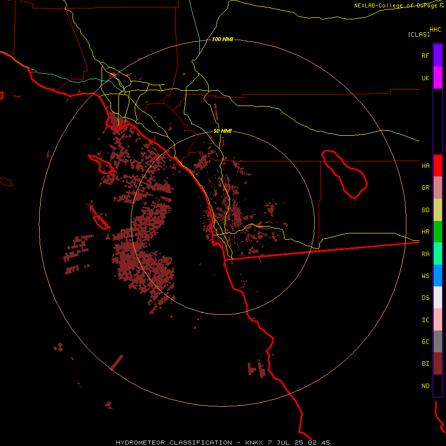The image size is (446, 446).
Task: Click the BI brown legend swatch
Action: (438, 364)
